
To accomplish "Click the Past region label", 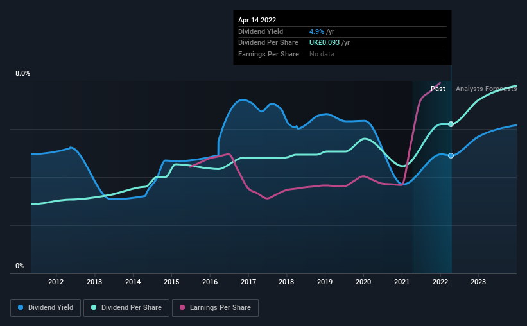I will [438, 89].
